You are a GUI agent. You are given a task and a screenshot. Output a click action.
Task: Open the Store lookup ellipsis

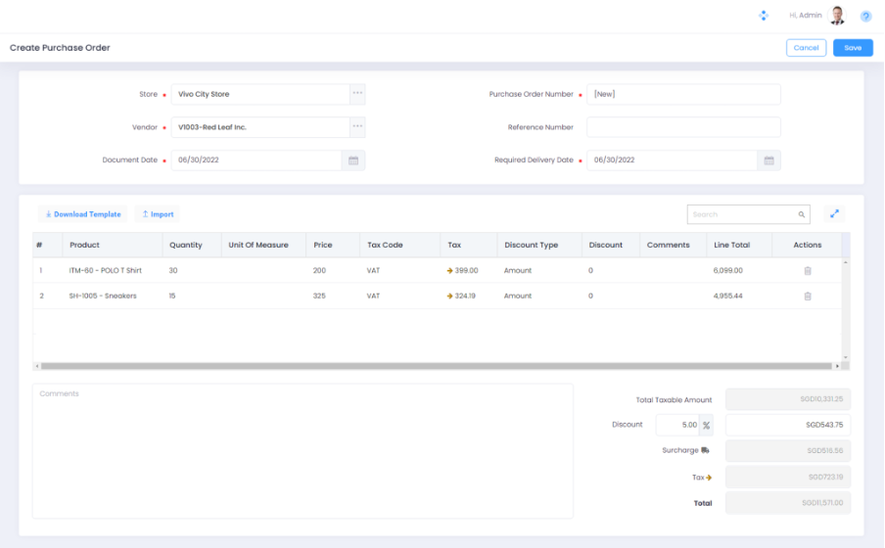pos(357,94)
